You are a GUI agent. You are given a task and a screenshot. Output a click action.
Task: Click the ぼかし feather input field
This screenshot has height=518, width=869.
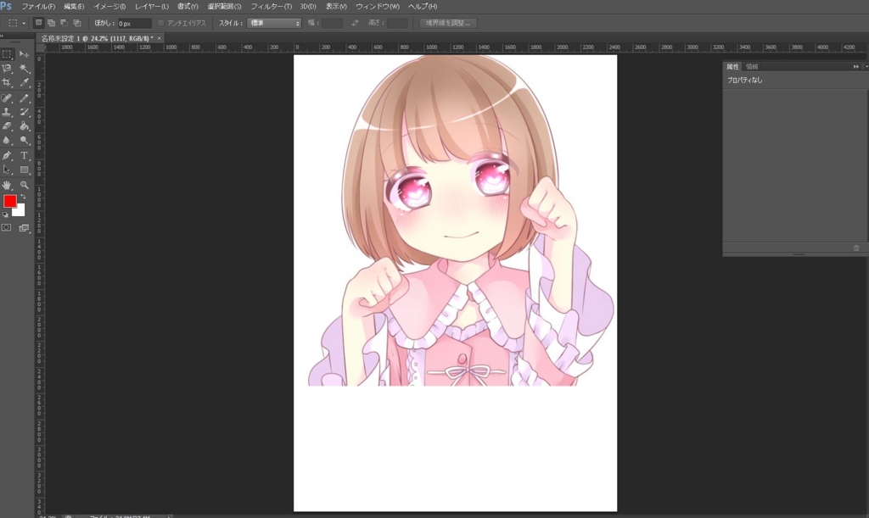(134, 23)
